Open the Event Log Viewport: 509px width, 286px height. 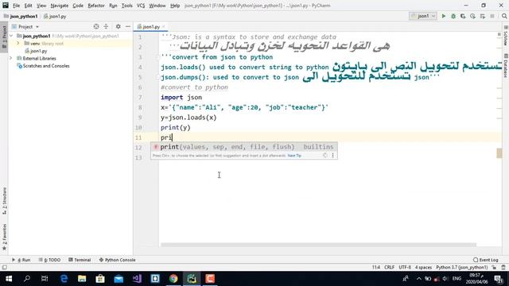(x=486, y=260)
